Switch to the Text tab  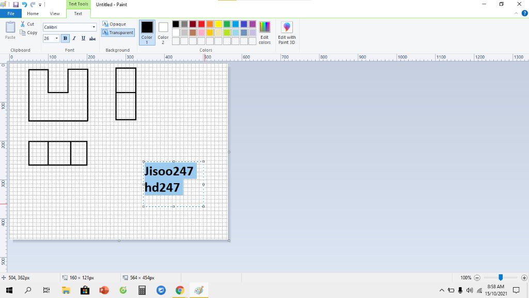(x=78, y=13)
